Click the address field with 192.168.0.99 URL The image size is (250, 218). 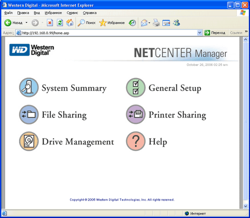(109, 33)
